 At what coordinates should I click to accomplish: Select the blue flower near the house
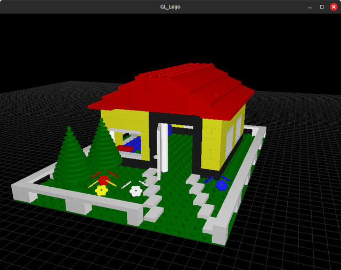tap(222, 185)
